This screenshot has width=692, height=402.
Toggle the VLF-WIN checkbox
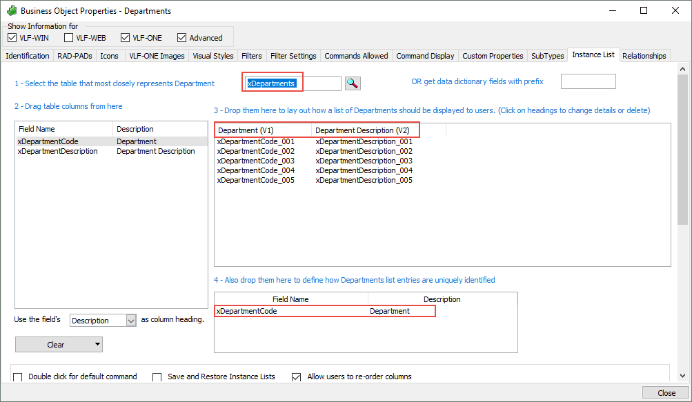(12, 38)
